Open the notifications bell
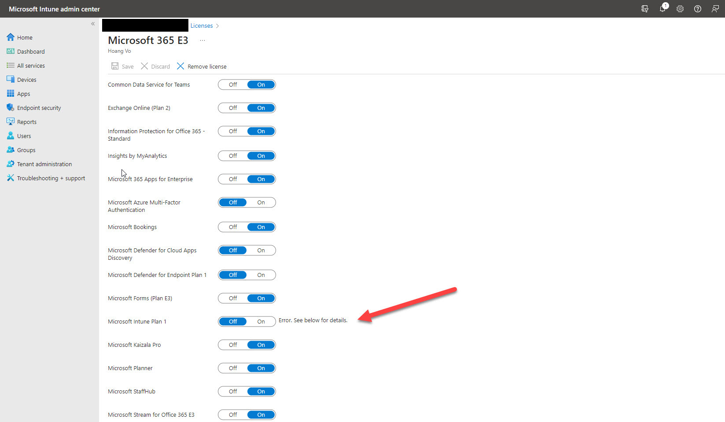This screenshot has height=422, width=725. coord(662,9)
